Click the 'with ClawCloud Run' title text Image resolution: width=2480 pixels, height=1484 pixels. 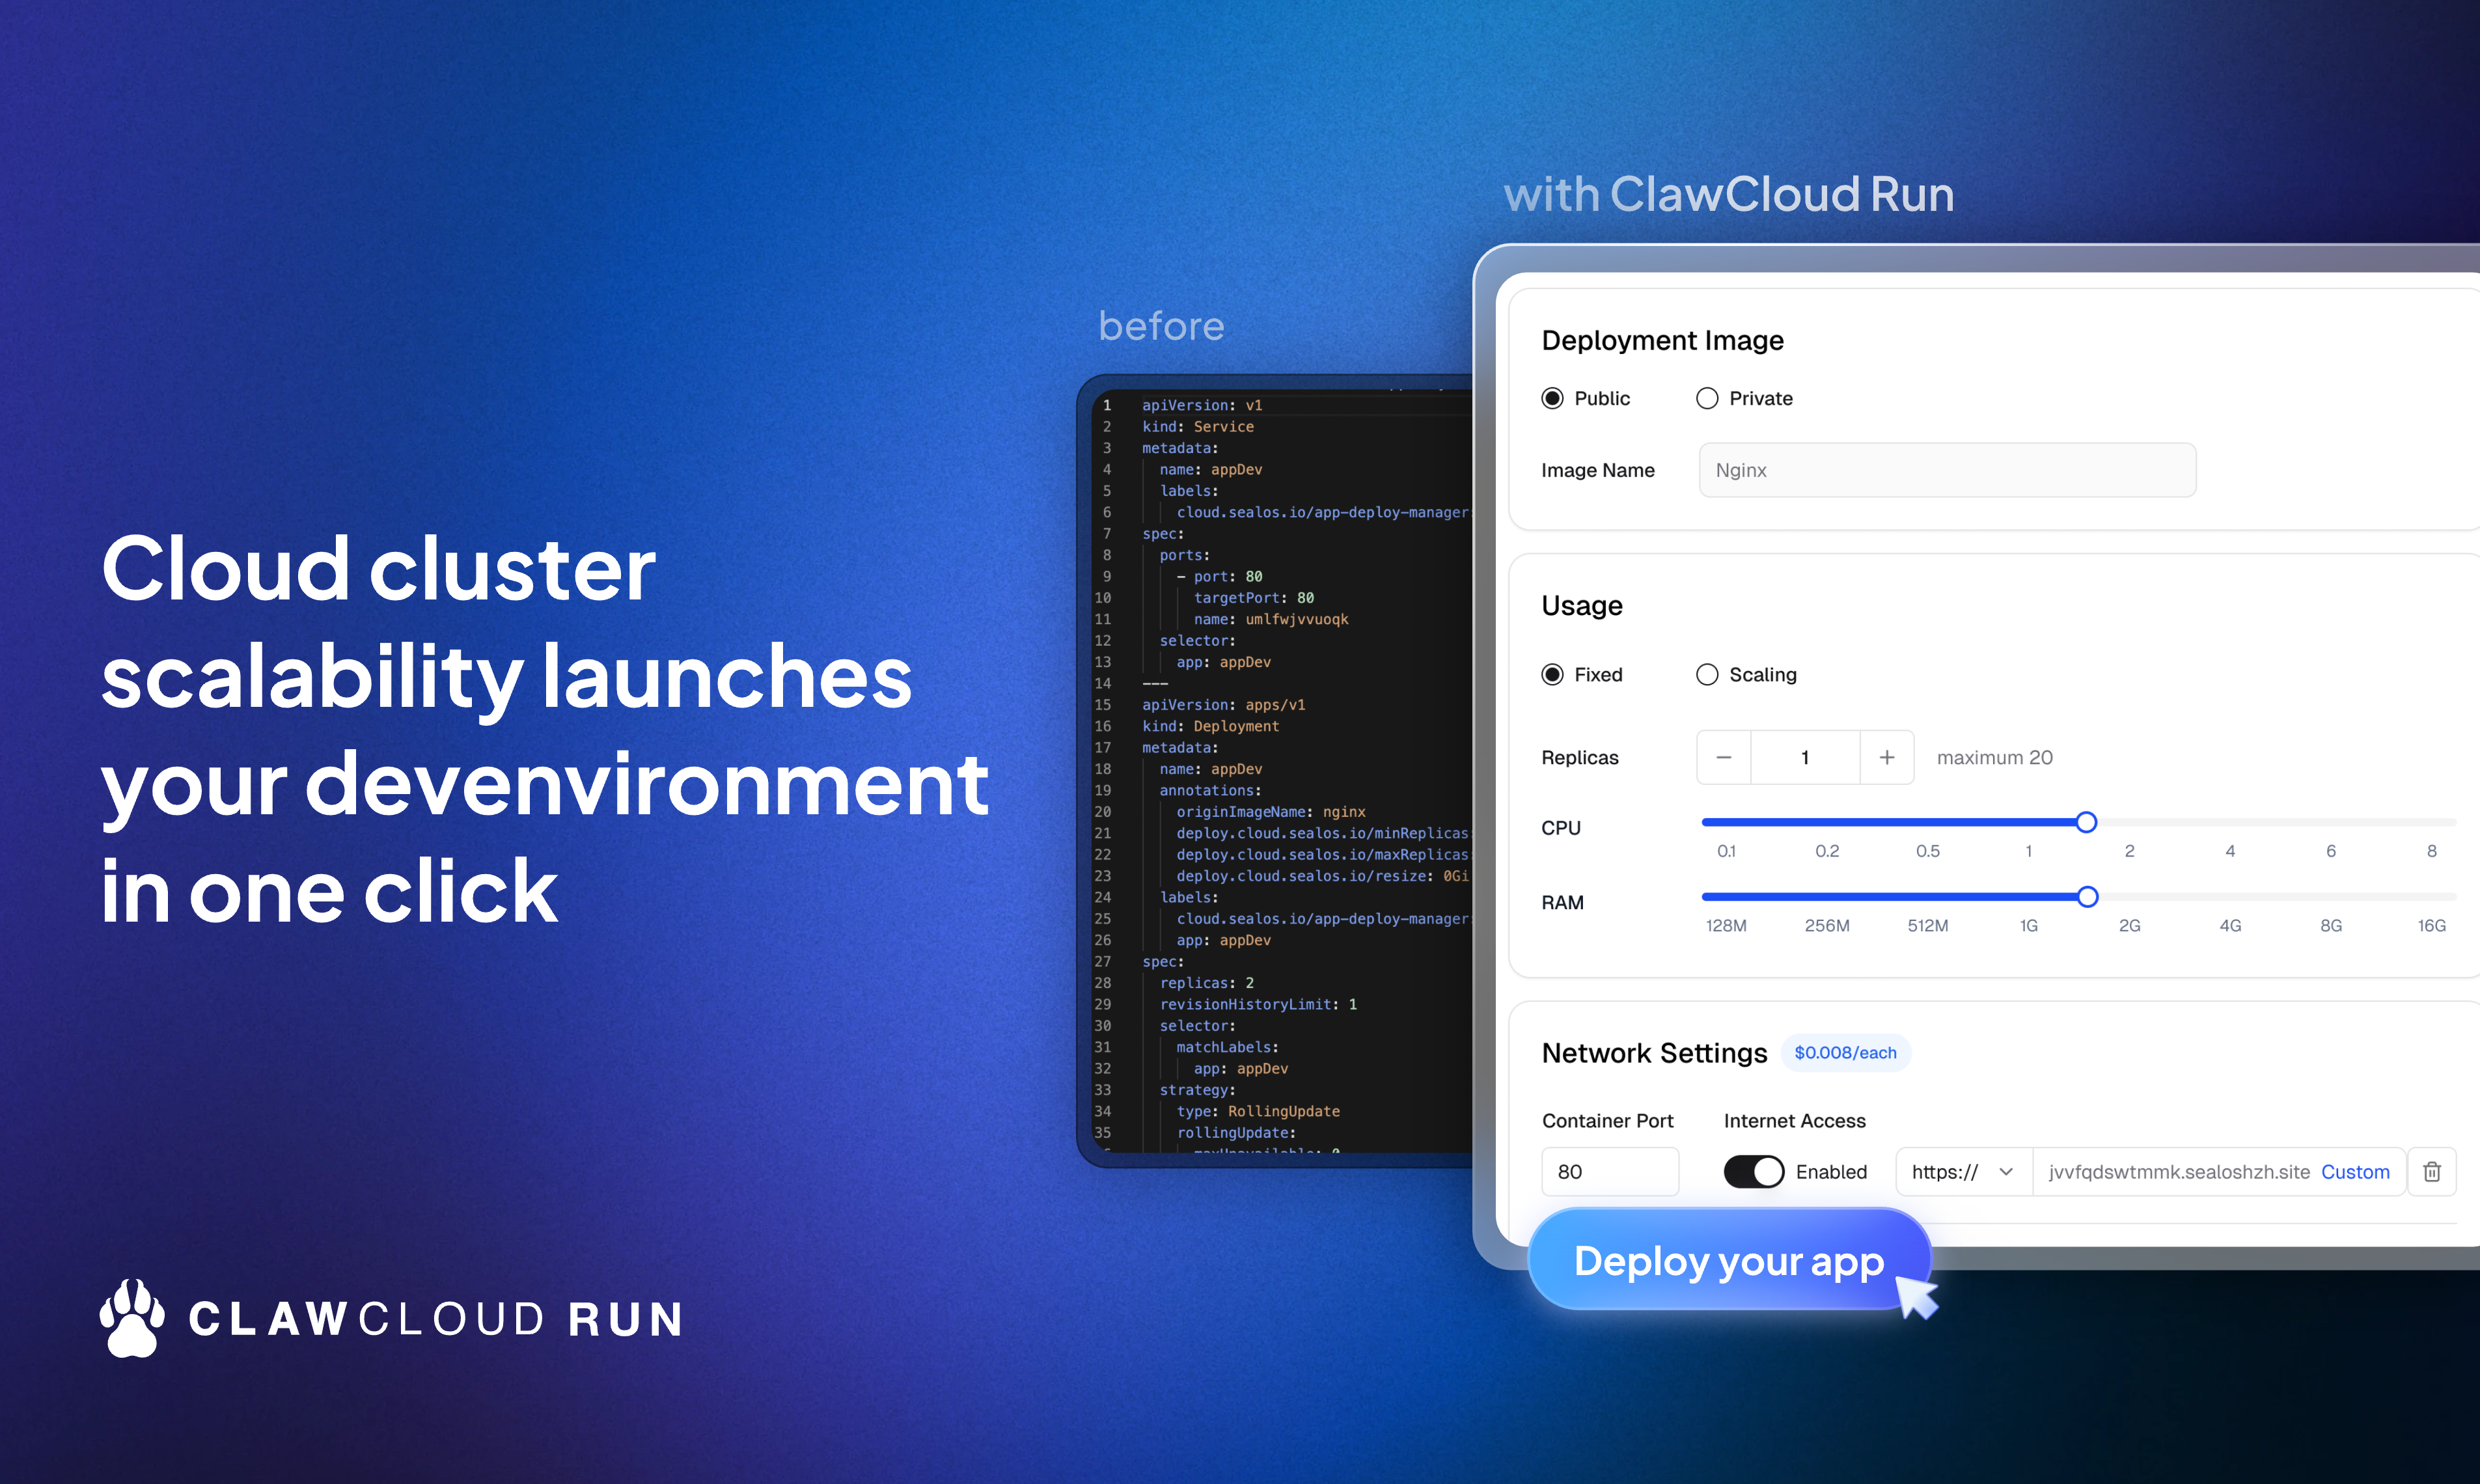pos(1728,194)
